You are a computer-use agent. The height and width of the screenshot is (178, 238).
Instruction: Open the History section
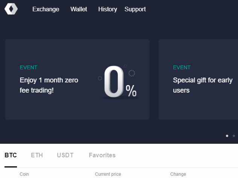107,9
